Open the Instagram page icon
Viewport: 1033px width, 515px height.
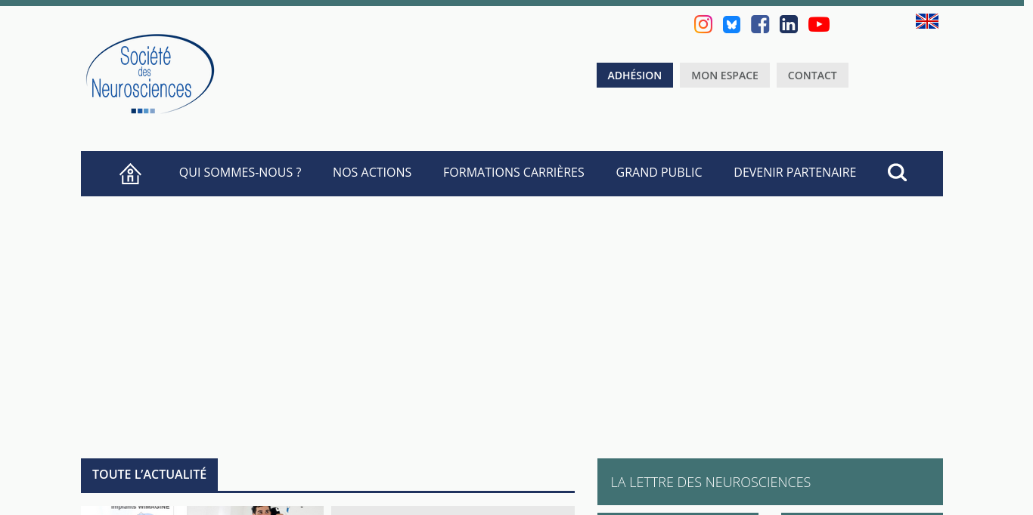click(x=703, y=24)
